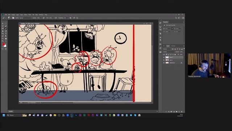Viewport: 232px width, 131px height.
Task: Select the Type tool
Action: point(6,33)
